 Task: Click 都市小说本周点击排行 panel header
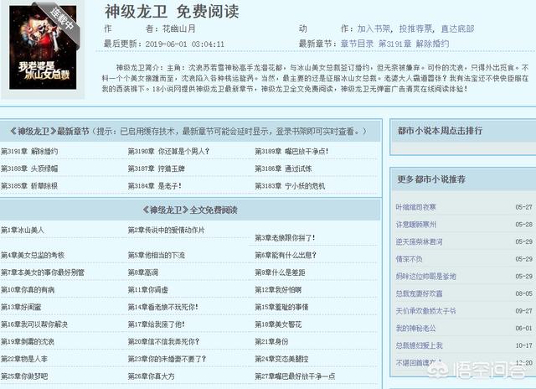[x=440, y=131]
